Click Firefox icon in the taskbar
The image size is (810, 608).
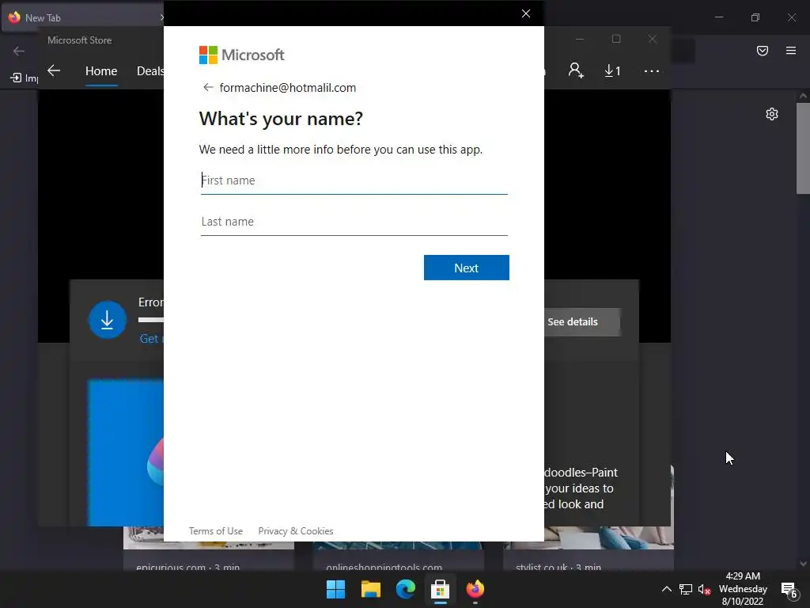(x=475, y=589)
